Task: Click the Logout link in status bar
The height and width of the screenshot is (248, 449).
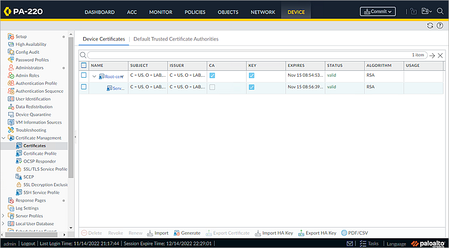Action: [x=28, y=244]
